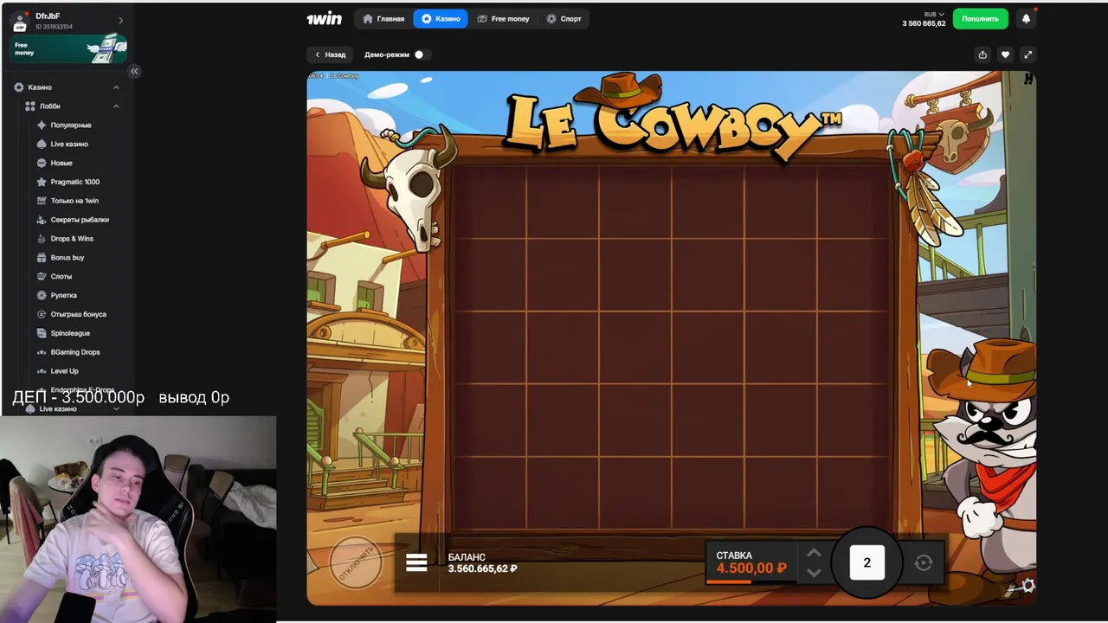Screen dimensions: 1108x623
Task: Click the BGaming Drops icon
Action: (42, 352)
